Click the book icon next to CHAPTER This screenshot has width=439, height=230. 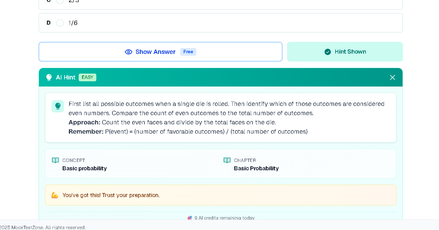[227, 160]
